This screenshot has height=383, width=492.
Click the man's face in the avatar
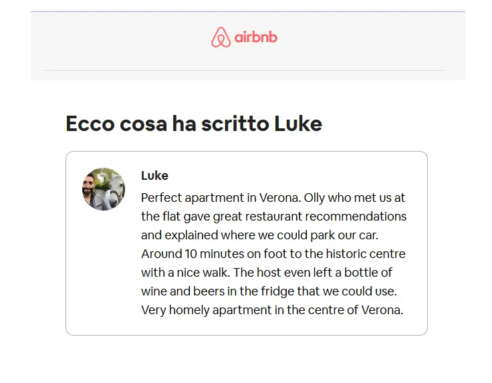coord(88,187)
